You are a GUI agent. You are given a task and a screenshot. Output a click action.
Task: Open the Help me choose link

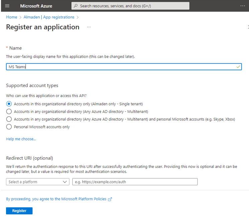click(21, 139)
